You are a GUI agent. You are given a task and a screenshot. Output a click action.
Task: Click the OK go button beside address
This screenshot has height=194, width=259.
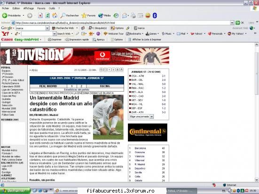(240, 23)
